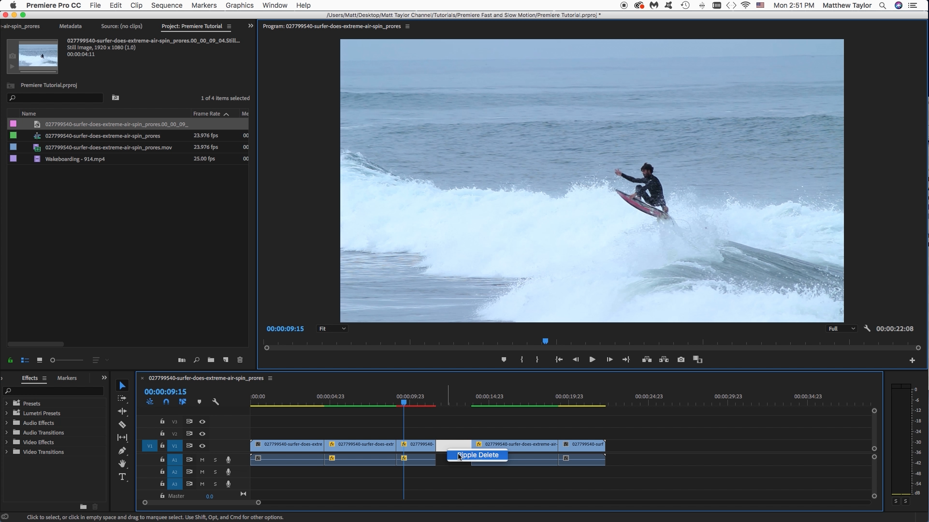Click the Lift edit button
929x522 pixels.
646,359
